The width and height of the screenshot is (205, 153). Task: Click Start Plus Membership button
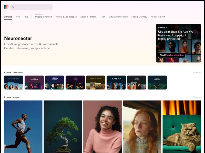click(171, 55)
